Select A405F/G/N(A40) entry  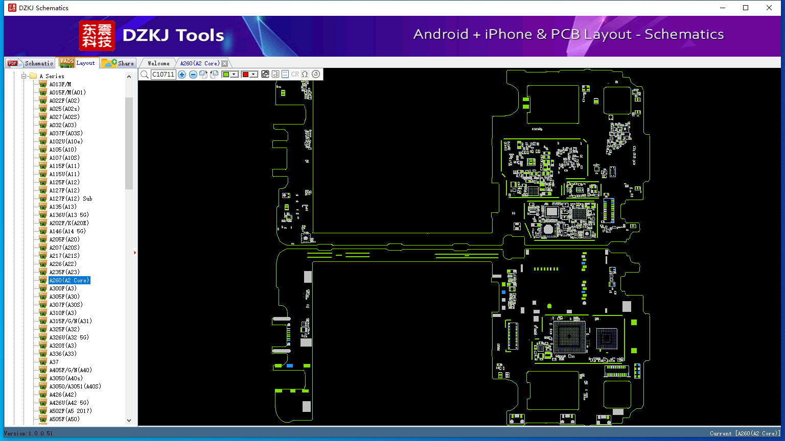coord(71,370)
